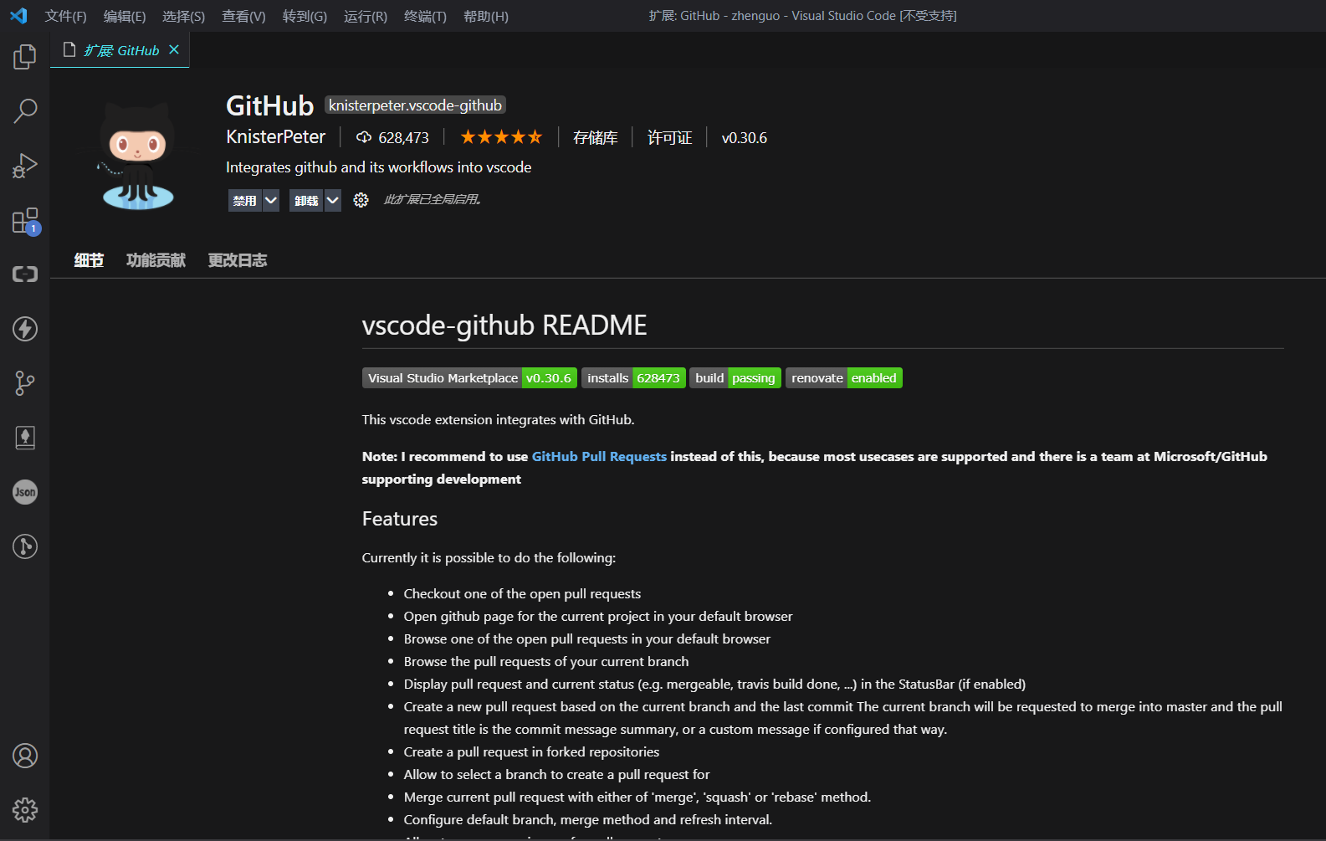Open the 文件(F) menu
1326x841 pixels.
65,16
